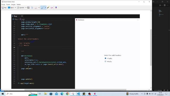Click the Mod snip mode button
This screenshot has height=96, width=170.
[11, 8]
